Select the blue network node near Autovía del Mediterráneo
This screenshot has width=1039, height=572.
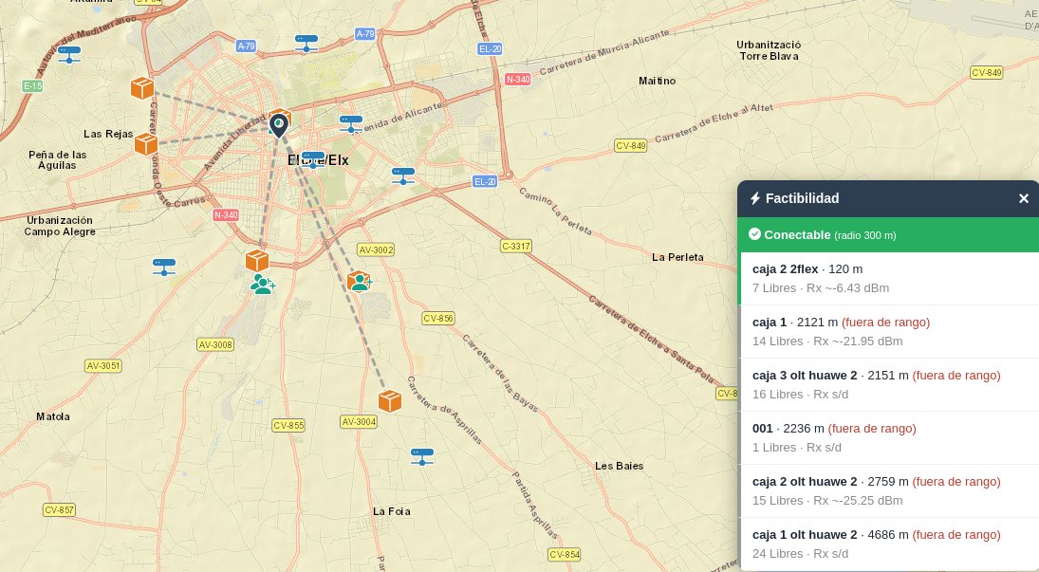[69, 54]
